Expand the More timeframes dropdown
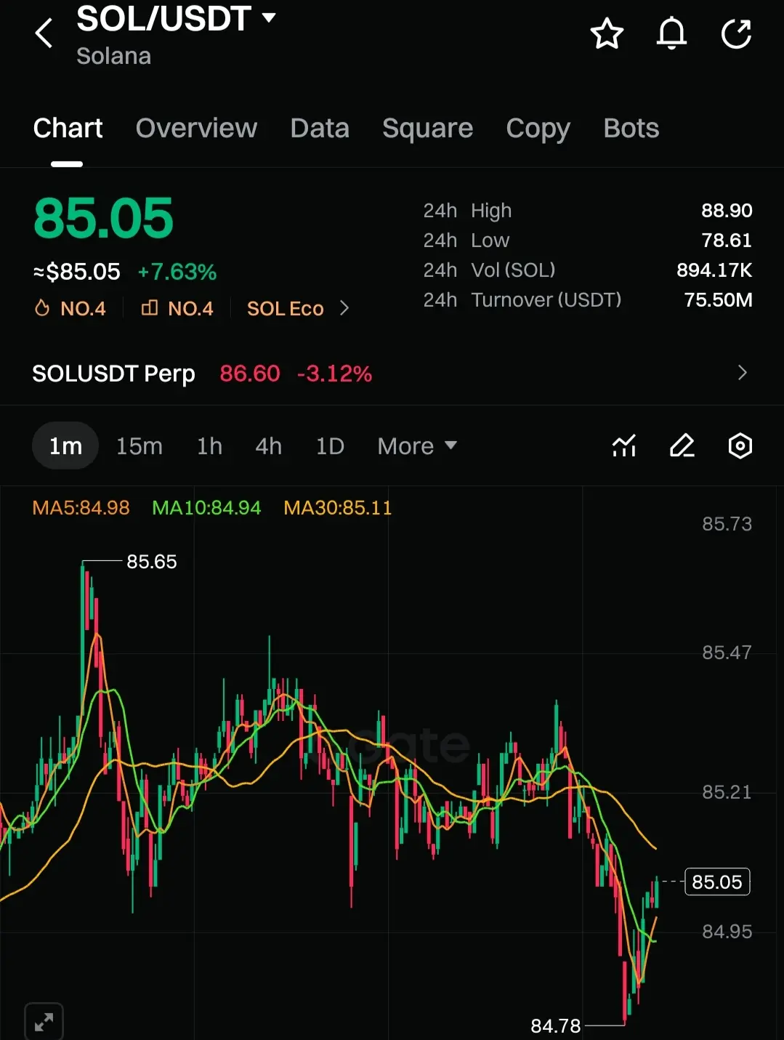784x1040 pixels. click(x=417, y=446)
